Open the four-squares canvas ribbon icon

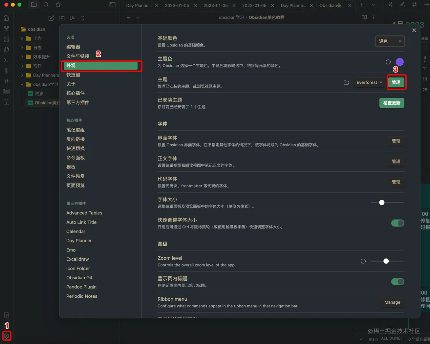click(6, 39)
